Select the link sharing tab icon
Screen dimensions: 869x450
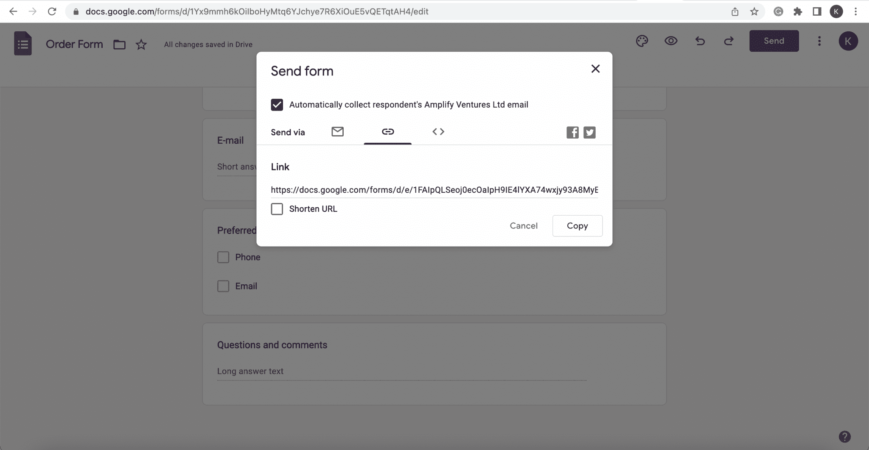click(x=387, y=132)
